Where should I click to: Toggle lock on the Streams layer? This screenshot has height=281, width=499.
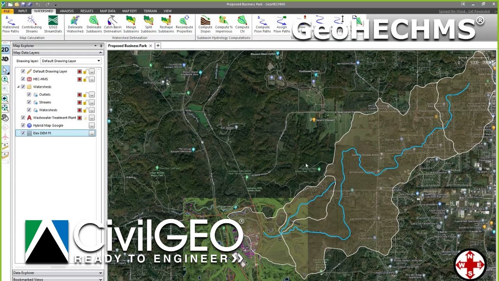click(85, 102)
